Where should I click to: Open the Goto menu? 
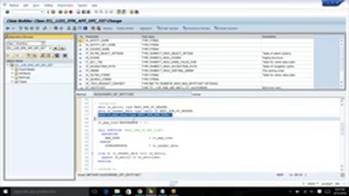[x=36, y=5]
